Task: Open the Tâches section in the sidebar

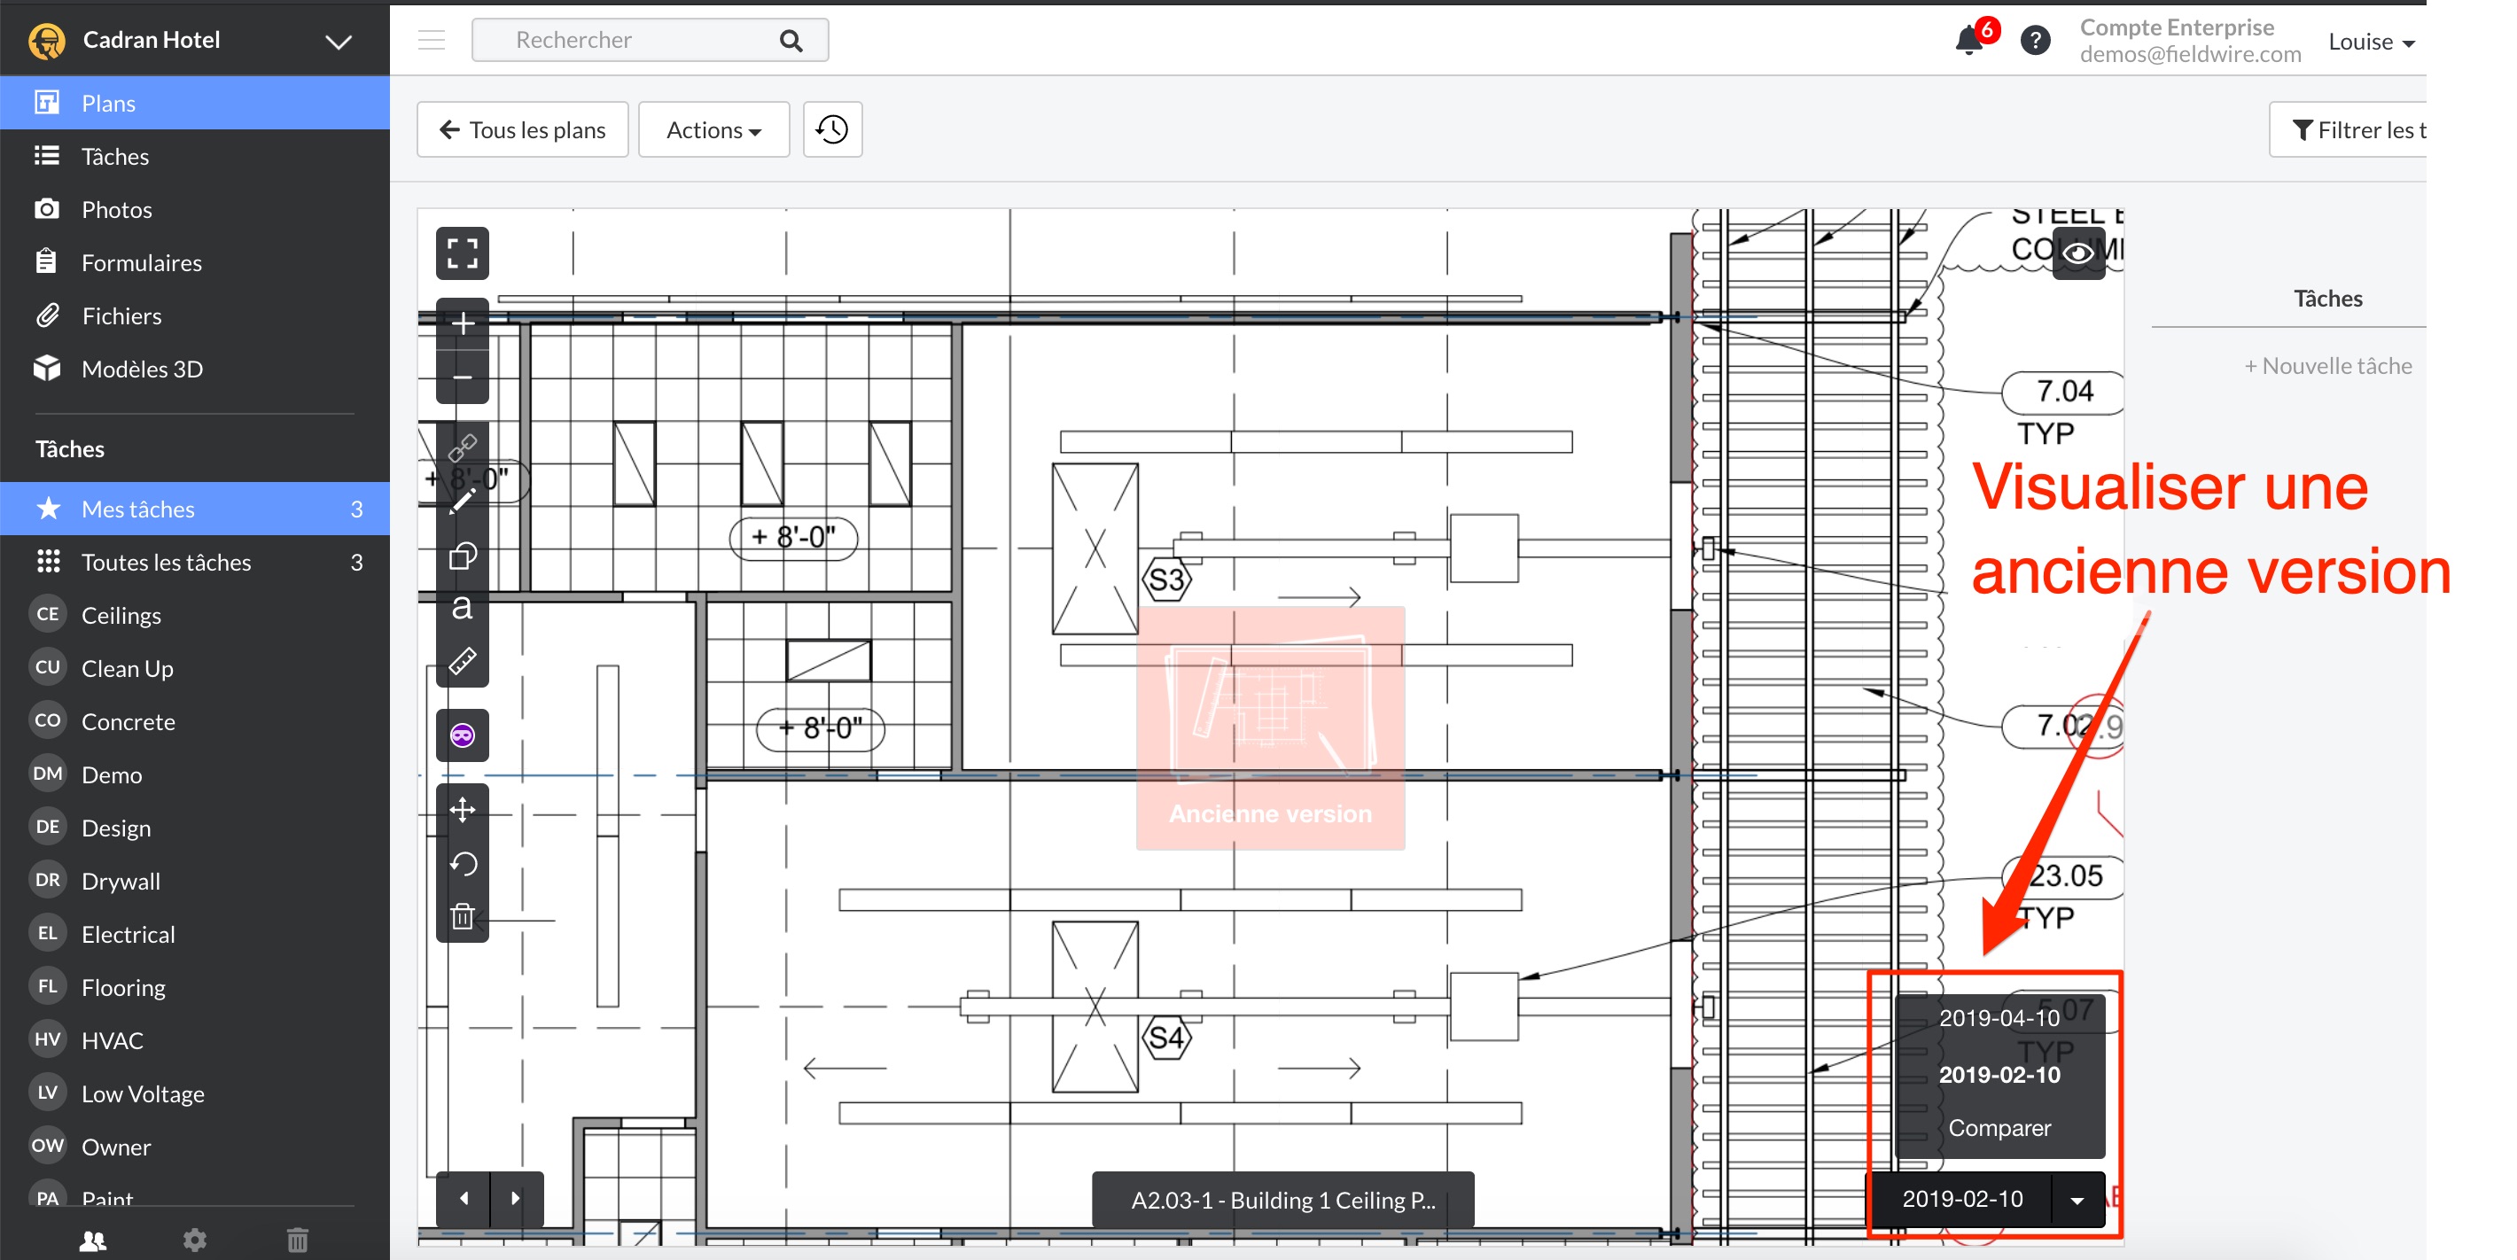Action: pyautogui.click(x=195, y=156)
